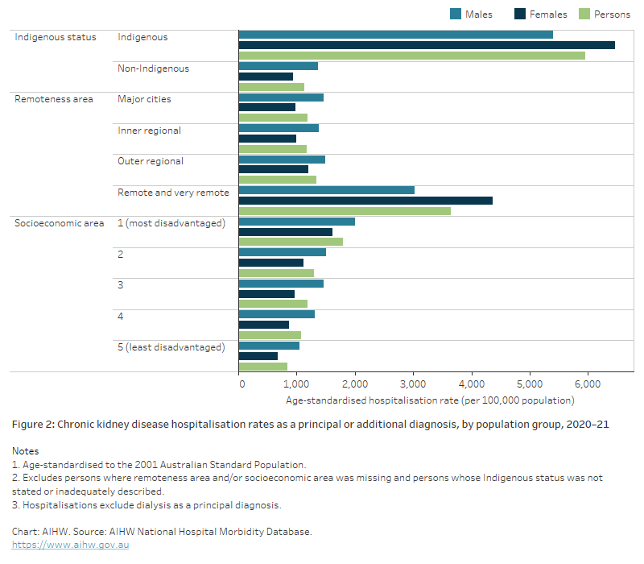Click the Indigenous category label

tap(142, 37)
